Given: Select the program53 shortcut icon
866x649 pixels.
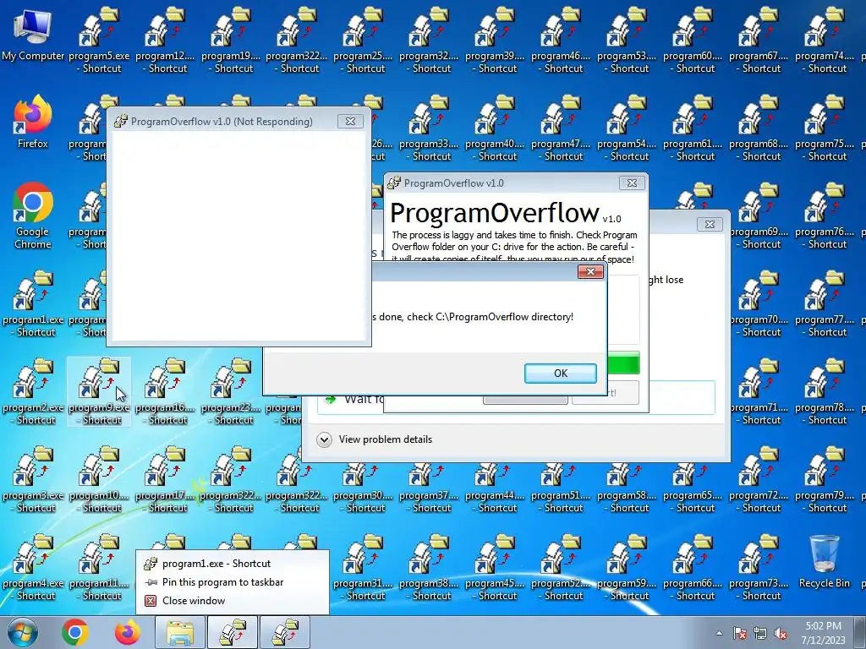Looking at the screenshot, I should pyautogui.click(x=627, y=40).
